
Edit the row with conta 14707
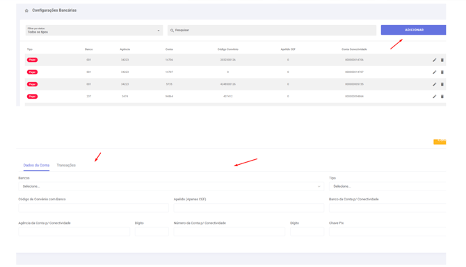pyautogui.click(x=434, y=72)
